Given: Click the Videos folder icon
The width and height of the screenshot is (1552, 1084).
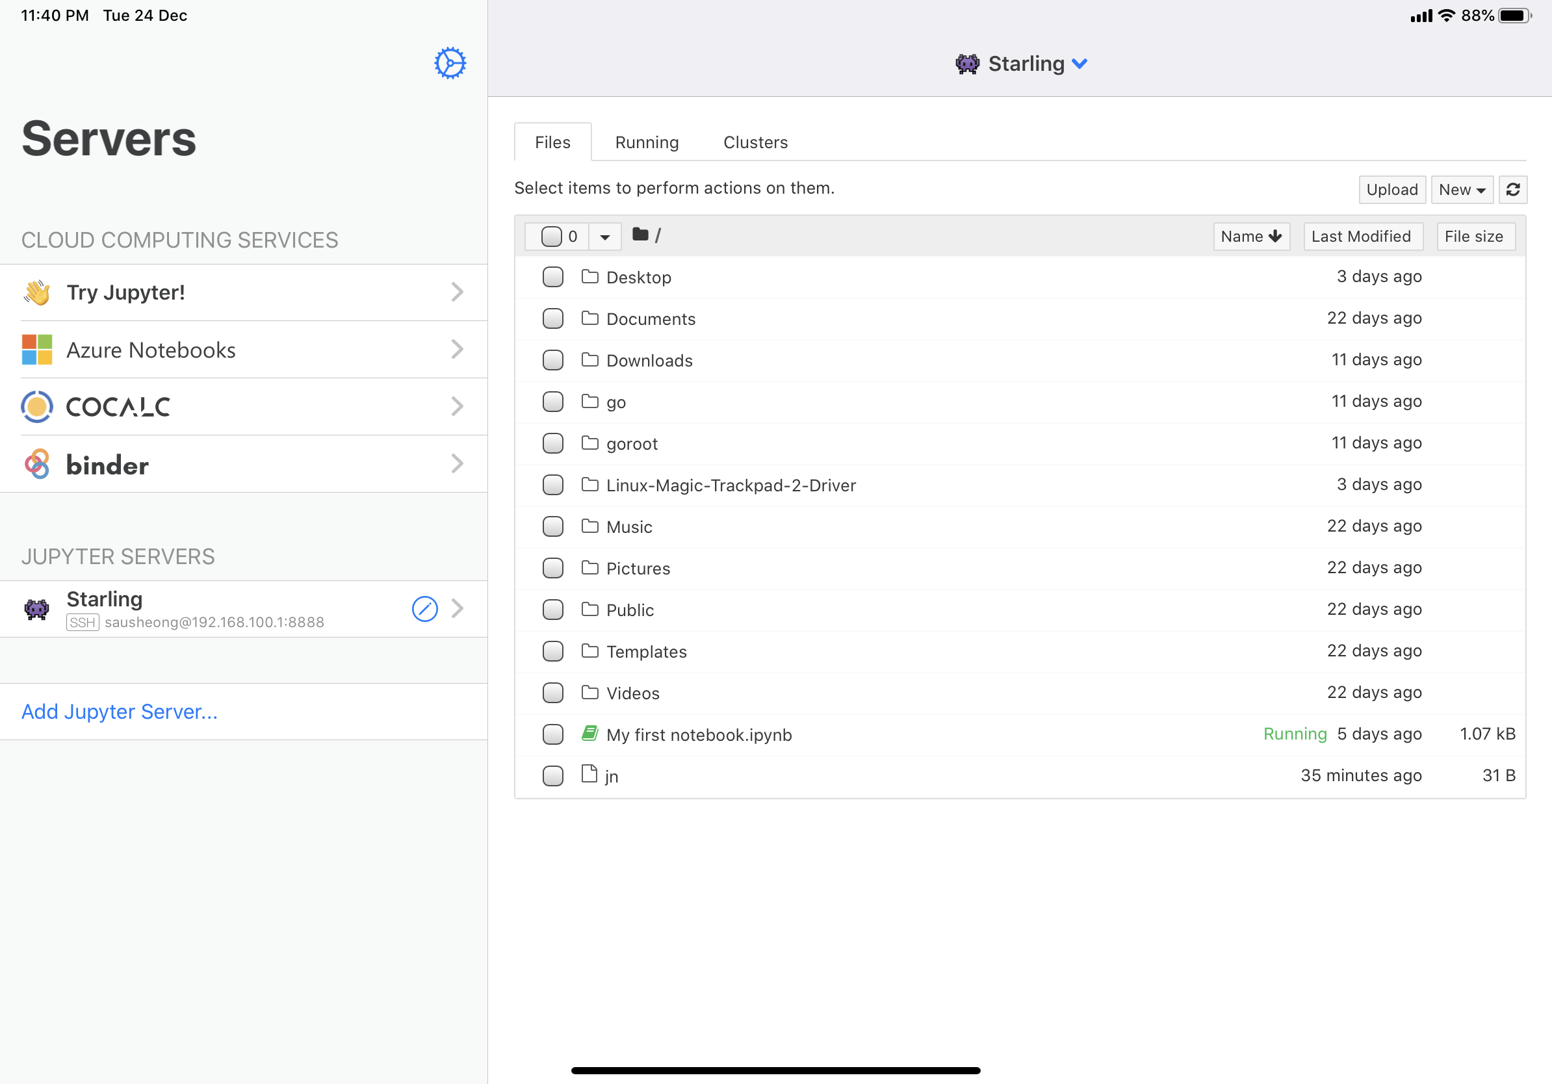Looking at the screenshot, I should 589,692.
